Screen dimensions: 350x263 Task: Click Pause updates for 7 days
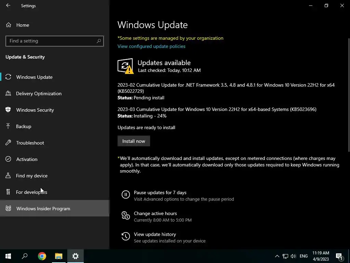(160, 192)
